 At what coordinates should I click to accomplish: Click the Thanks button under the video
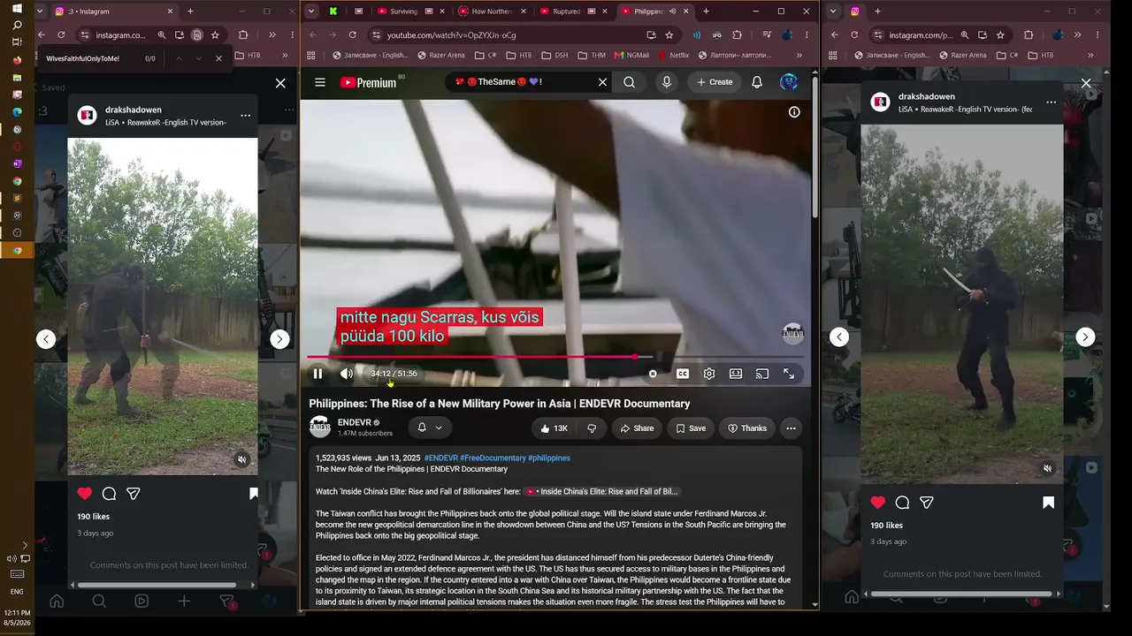point(747,428)
